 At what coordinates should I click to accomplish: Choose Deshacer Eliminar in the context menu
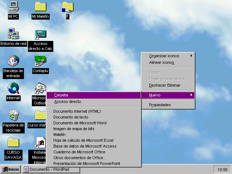pos(168,86)
